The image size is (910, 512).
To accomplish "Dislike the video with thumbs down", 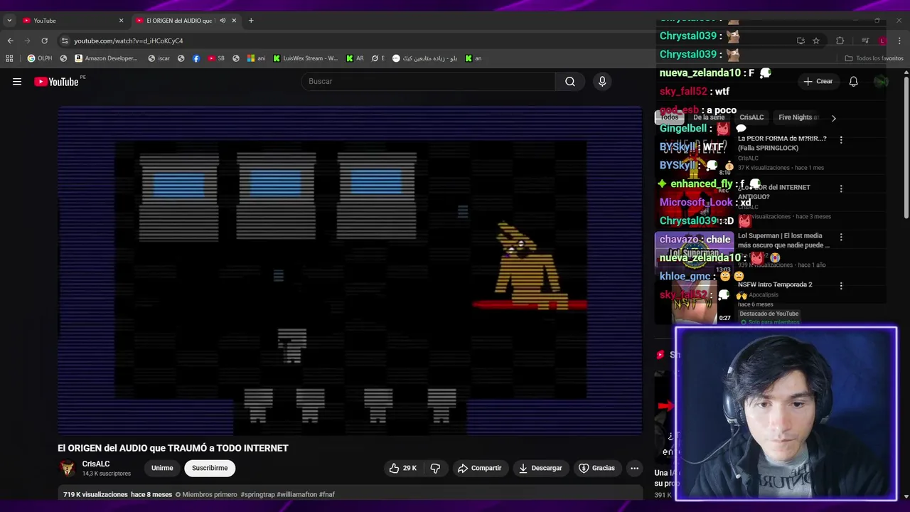I will point(435,468).
